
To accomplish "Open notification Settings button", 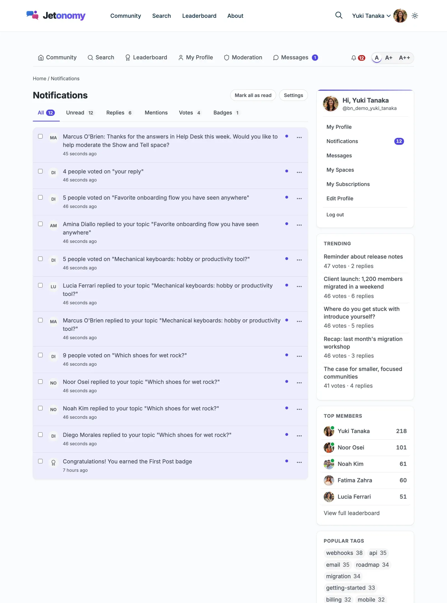I will 293,95.
